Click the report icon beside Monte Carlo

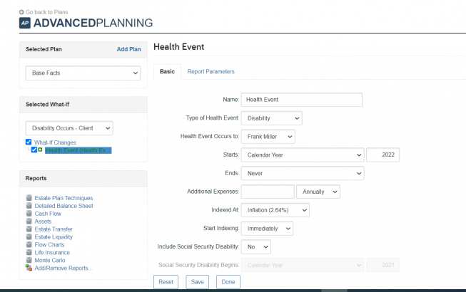[29, 260]
